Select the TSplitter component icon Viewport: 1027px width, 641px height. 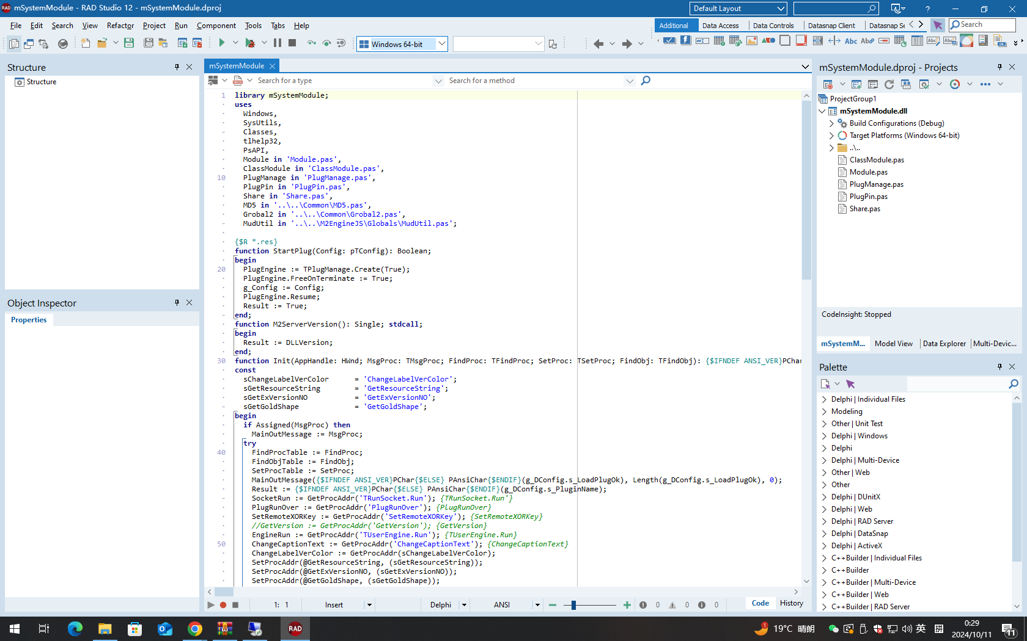(834, 41)
